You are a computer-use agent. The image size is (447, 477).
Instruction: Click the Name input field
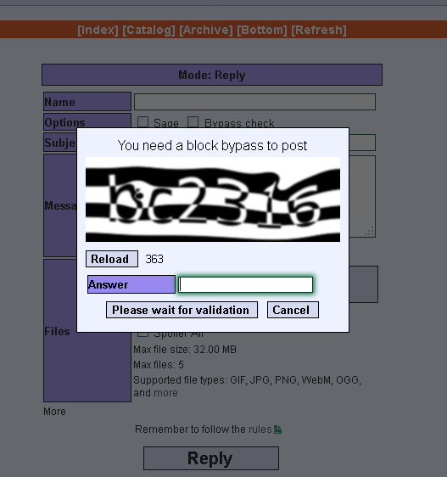click(254, 102)
